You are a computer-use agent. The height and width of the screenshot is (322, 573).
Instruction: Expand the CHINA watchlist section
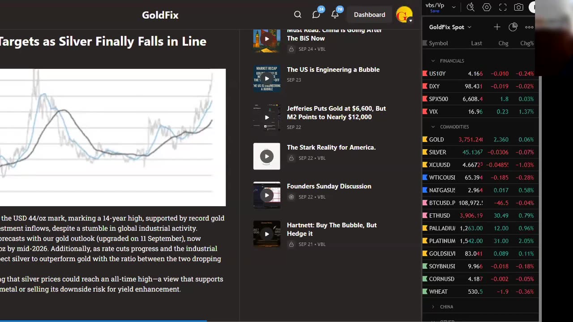click(x=433, y=307)
